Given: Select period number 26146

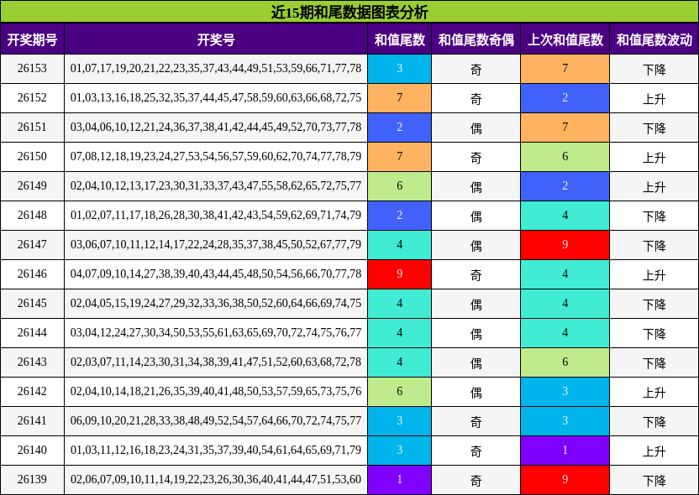Looking at the screenshot, I should click(32, 274).
